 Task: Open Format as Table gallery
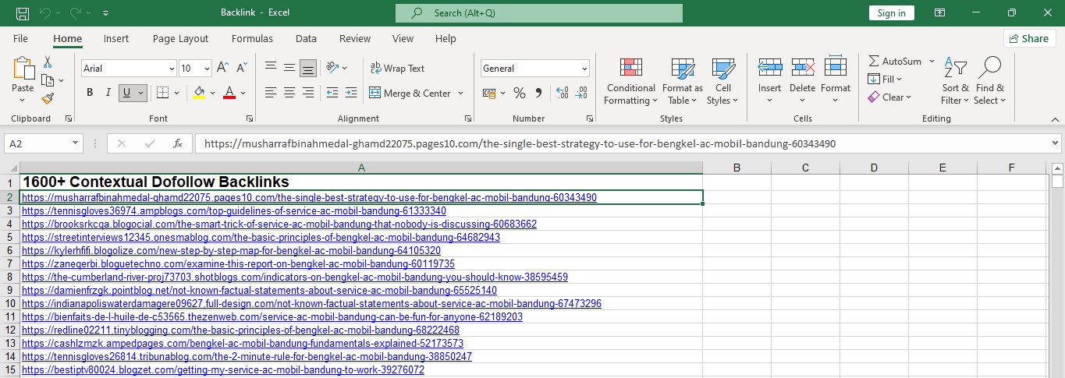click(x=683, y=81)
